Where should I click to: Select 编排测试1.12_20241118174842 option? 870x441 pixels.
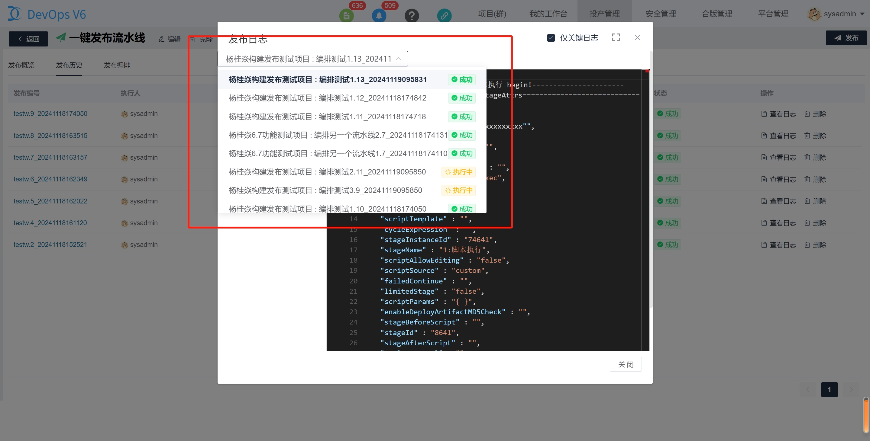tap(327, 98)
